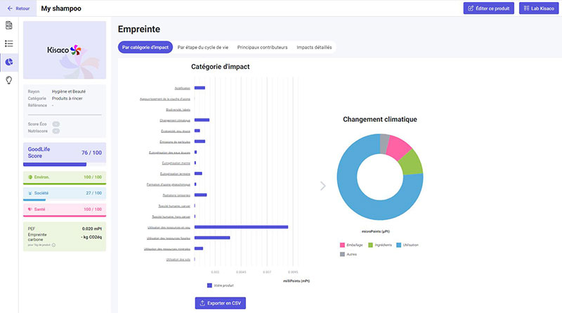The width and height of the screenshot is (562, 313).
Task: Click the Utilisation des ressources en eau bar
Action: click(241, 227)
